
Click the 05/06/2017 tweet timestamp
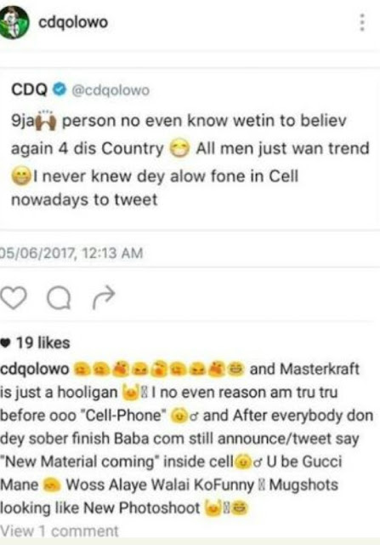point(71,253)
